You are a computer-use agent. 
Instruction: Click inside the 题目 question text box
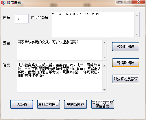pos(60,50)
